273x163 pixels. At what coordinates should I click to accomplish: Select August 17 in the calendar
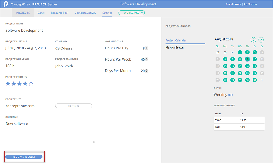pos(255,66)
